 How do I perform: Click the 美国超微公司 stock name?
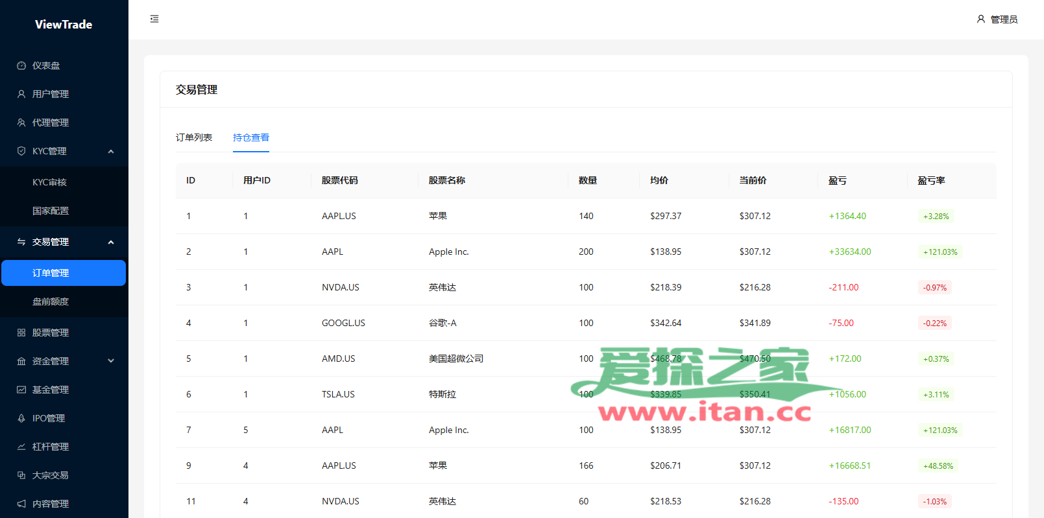click(456, 359)
